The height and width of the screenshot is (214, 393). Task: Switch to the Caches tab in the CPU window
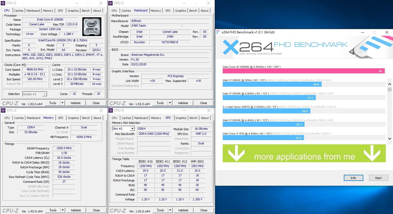19,11
